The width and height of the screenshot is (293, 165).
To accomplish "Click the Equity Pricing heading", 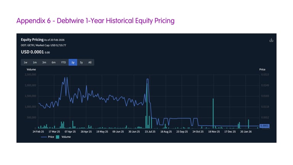I will click(32, 39).
